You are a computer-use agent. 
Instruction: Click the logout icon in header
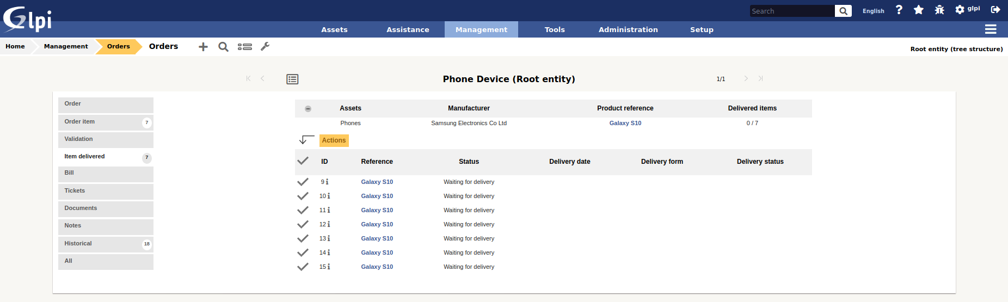pos(995,10)
